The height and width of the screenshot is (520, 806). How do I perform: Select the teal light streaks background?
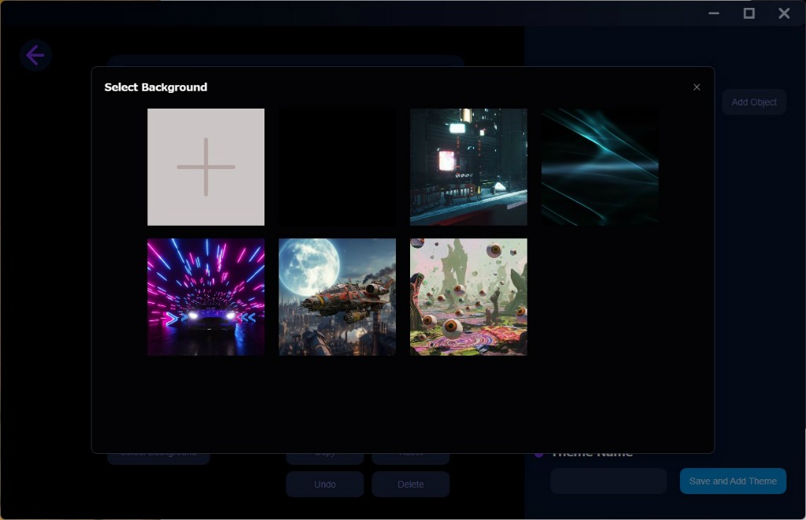click(x=600, y=167)
